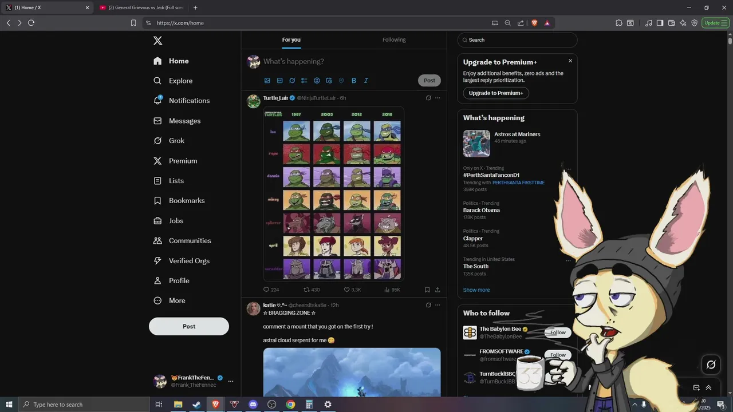
Task: Bookmark this page in the address bar
Action: coord(133,23)
